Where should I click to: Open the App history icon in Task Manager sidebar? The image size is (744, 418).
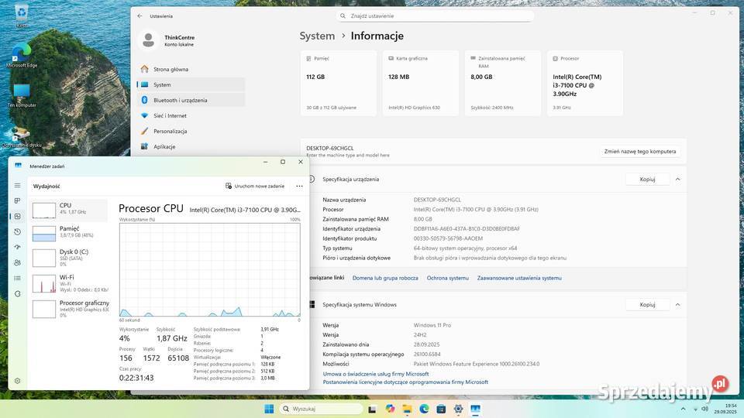[x=17, y=231]
